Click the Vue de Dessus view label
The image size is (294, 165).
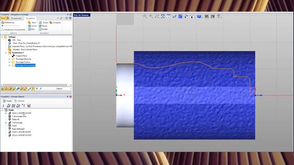(x=82, y=15)
